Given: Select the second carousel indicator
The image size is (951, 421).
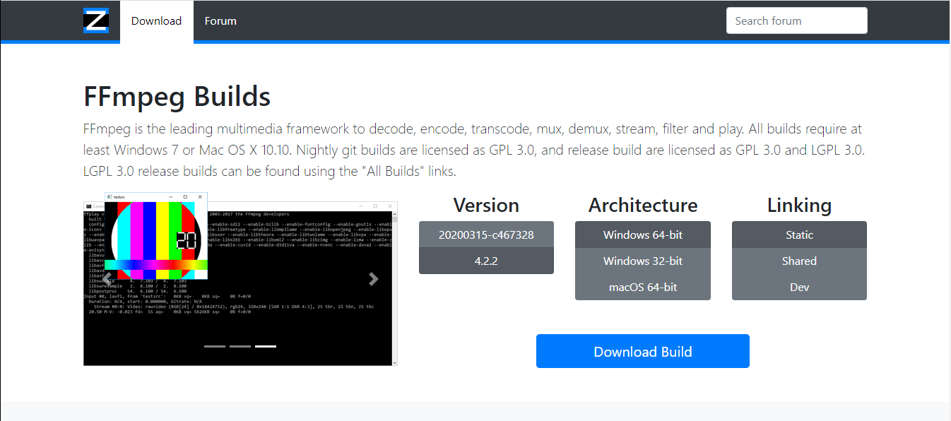Looking at the screenshot, I should 240,346.
